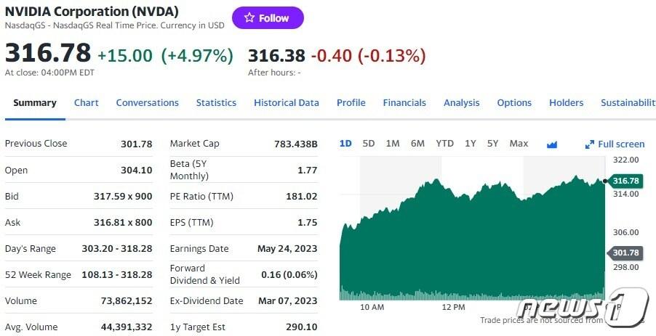Select the Max chart range

[519, 144]
